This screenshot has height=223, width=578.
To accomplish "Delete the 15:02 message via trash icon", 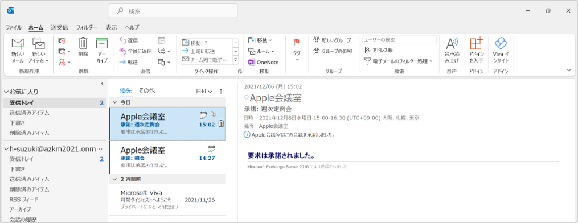I will click(x=221, y=124).
